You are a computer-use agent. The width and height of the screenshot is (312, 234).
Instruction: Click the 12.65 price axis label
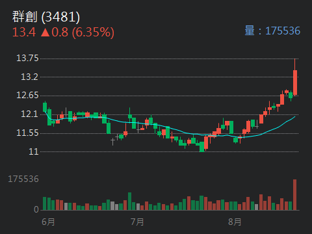(x=27, y=95)
